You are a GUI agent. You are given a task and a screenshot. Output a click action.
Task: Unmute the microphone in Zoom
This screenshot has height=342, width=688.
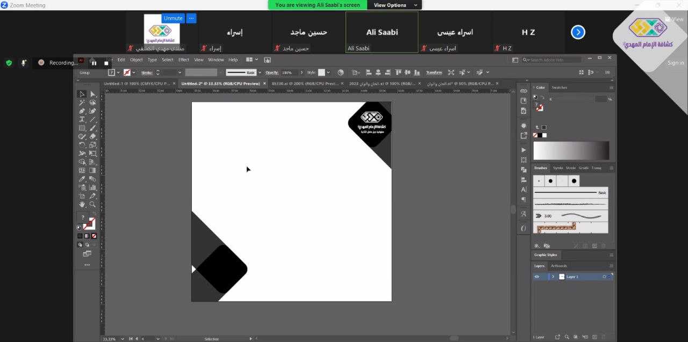[x=173, y=18]
